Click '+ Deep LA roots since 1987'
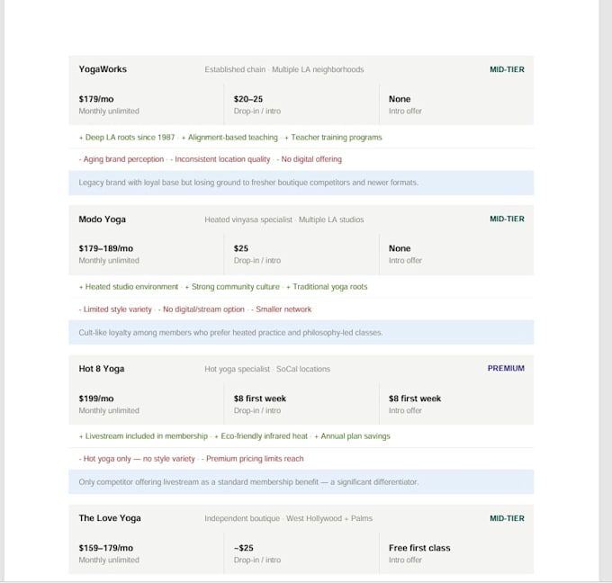Screen dimensions: 612x583 [x=127, y=138]
